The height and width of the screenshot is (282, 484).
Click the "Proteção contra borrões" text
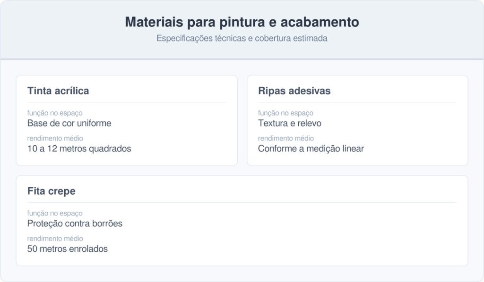tap(75, 224)
